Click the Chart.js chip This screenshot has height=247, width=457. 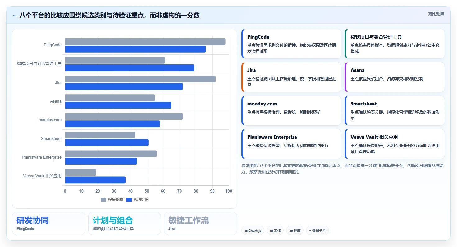tap(253, 231)
